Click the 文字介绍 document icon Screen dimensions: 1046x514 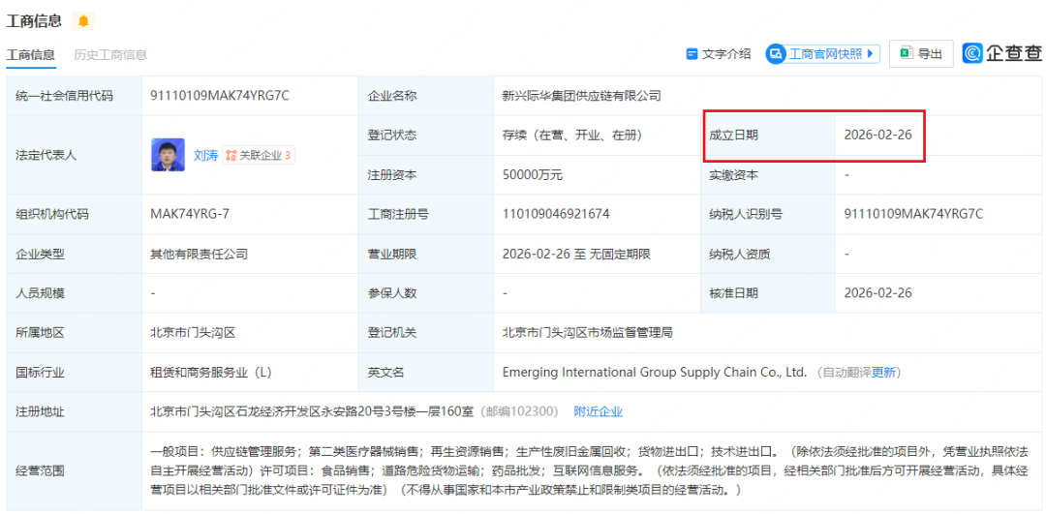coord(692,54)
